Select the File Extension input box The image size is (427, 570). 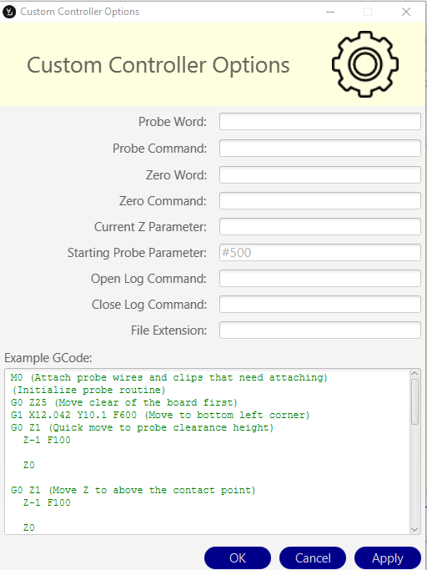pyautogui.click(x=319, y=330)
